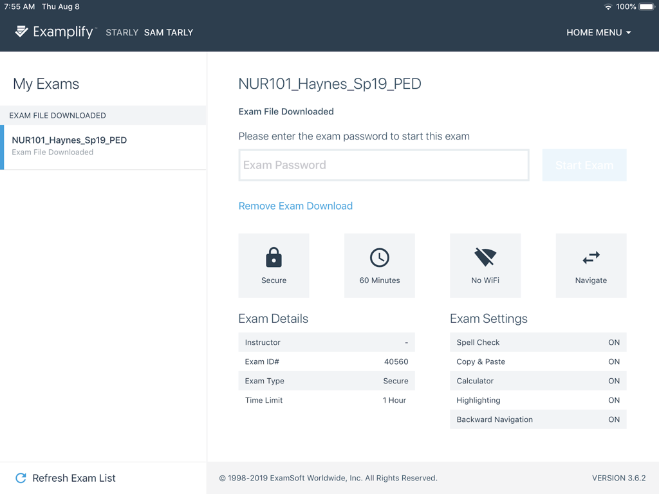
Task: Click the WiFi status icon in the status bar
Action: pyautogui.click(x=609, y=6)
